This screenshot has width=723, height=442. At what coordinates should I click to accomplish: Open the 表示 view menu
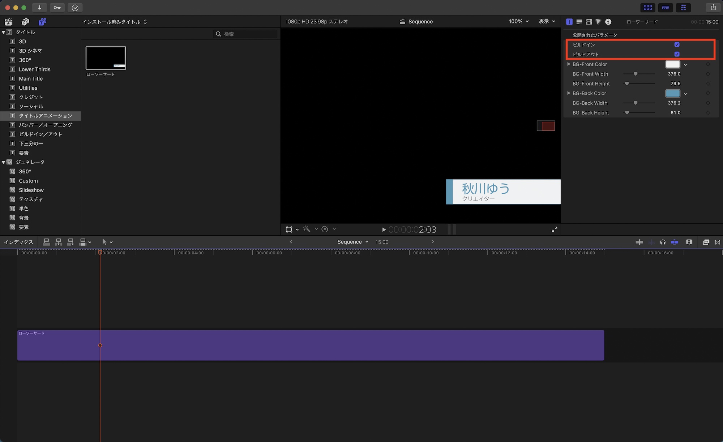click(547, 22)
